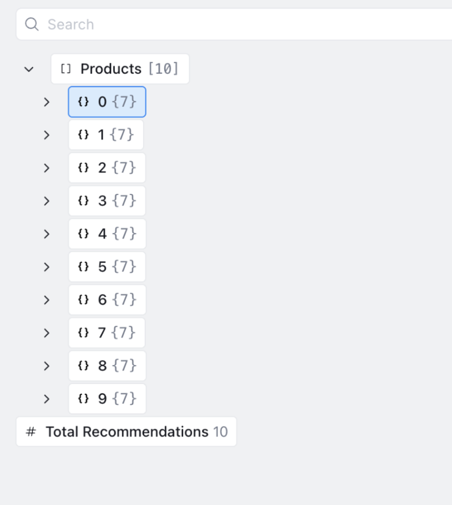Screen dimensions: 452x505
Task: Click the object braces icon on item 9
Action: click(x=83, y=399)
